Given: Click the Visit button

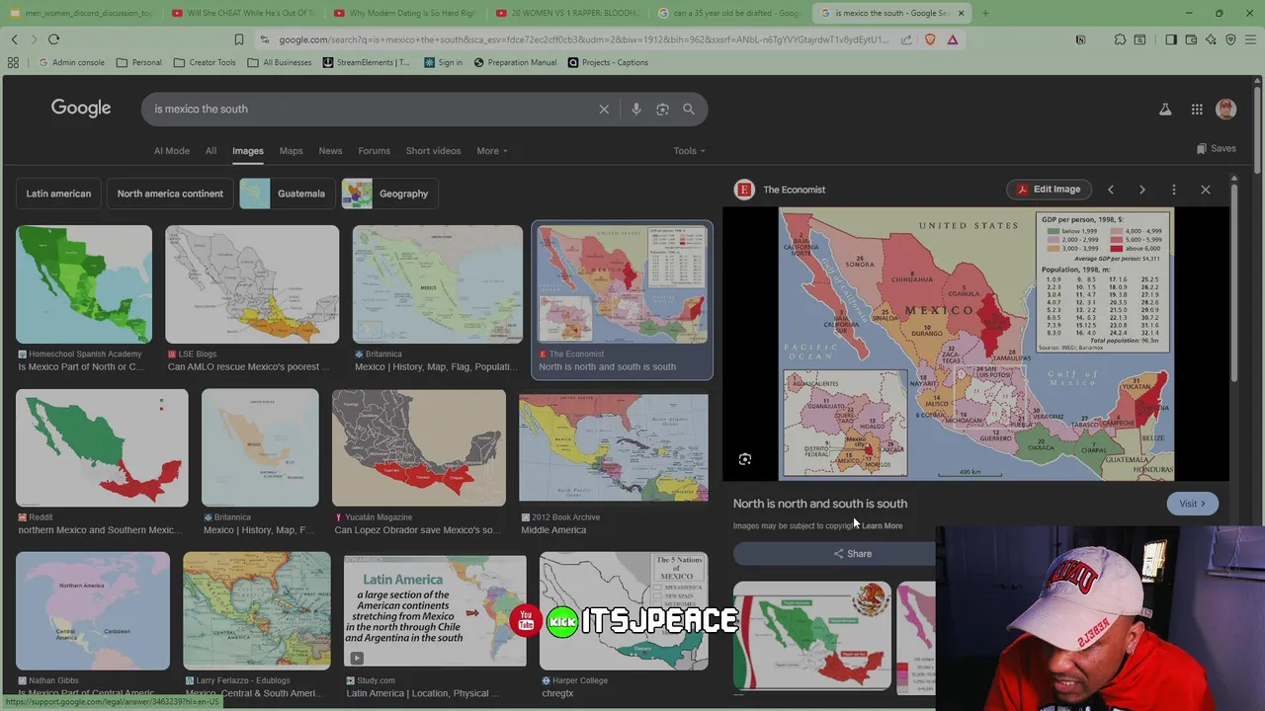Looking at the screenshot, I should click(x=1193, y=504).
